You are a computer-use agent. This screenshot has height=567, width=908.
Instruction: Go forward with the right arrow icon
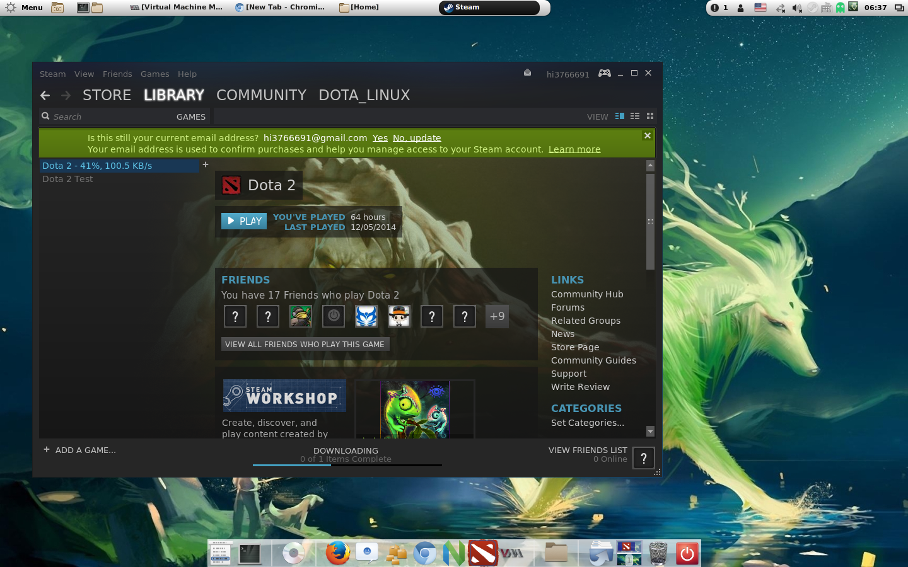pyautogui.click(x=66, y=95)
